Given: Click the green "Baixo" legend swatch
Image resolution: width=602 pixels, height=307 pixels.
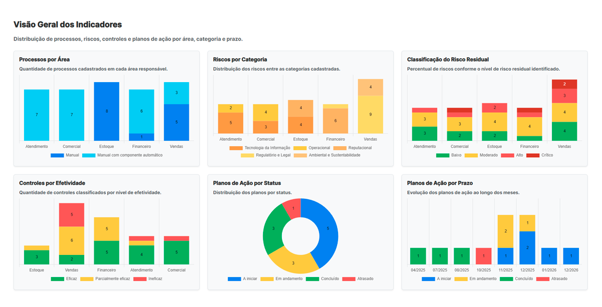Looking at the screenshot, I should [443, 155].
